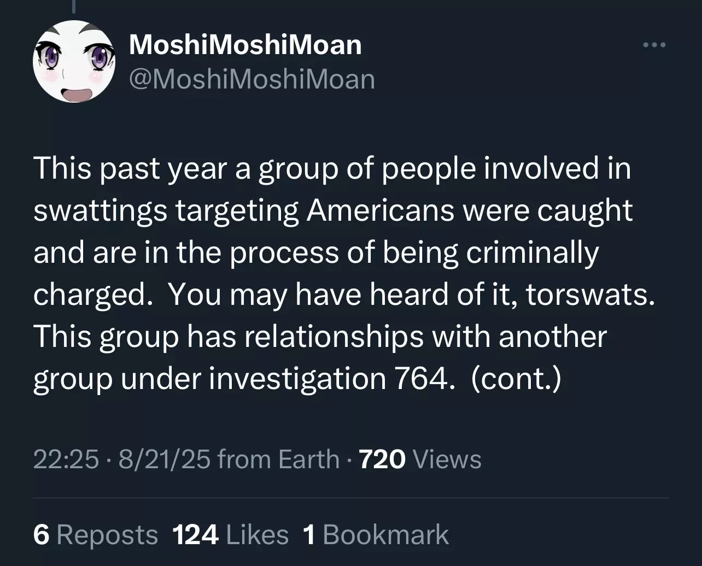Click the word "Americans" in the post

380,211
